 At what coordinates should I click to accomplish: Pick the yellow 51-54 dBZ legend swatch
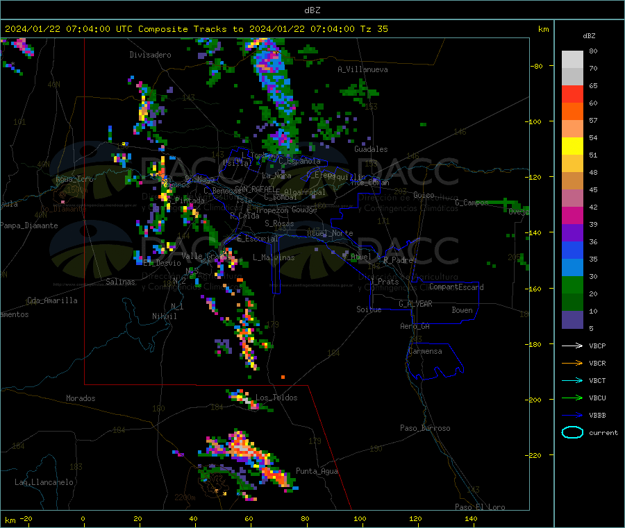coord(572,146)
